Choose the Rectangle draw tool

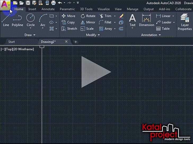(51, 16)
